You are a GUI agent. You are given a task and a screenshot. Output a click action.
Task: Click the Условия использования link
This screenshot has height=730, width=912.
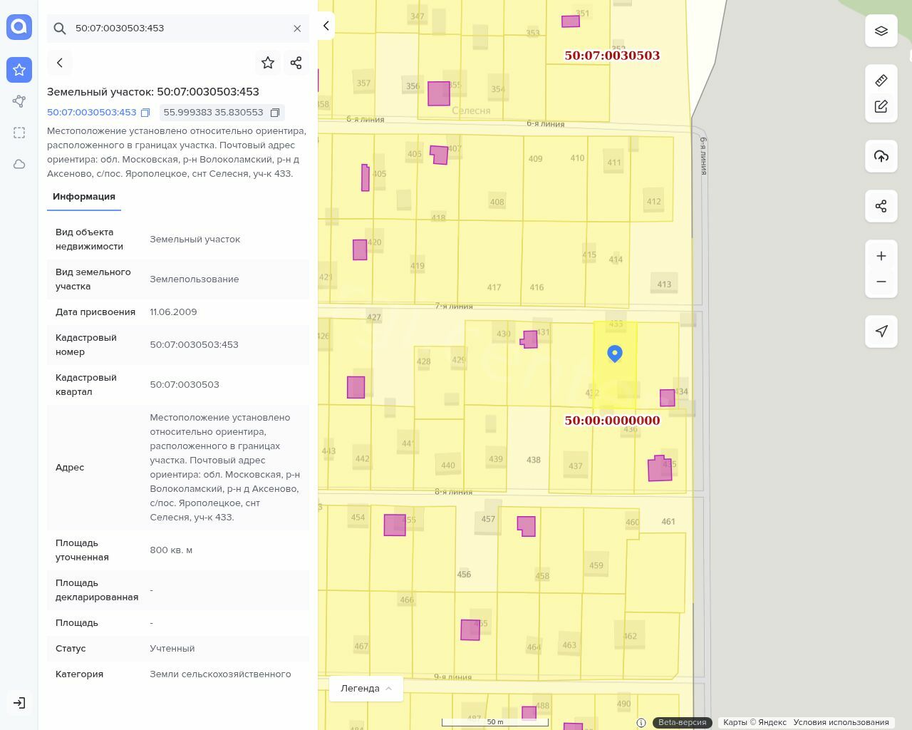point(841,722)
